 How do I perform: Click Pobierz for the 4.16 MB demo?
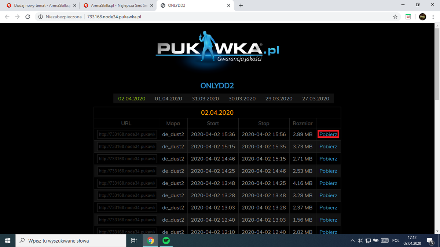[x=328, y=183]
